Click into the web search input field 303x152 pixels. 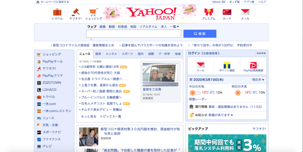pyautogui.click(x=133, y=34)
